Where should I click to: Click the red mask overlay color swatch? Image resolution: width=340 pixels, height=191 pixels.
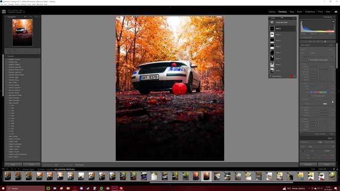[291, 76]
